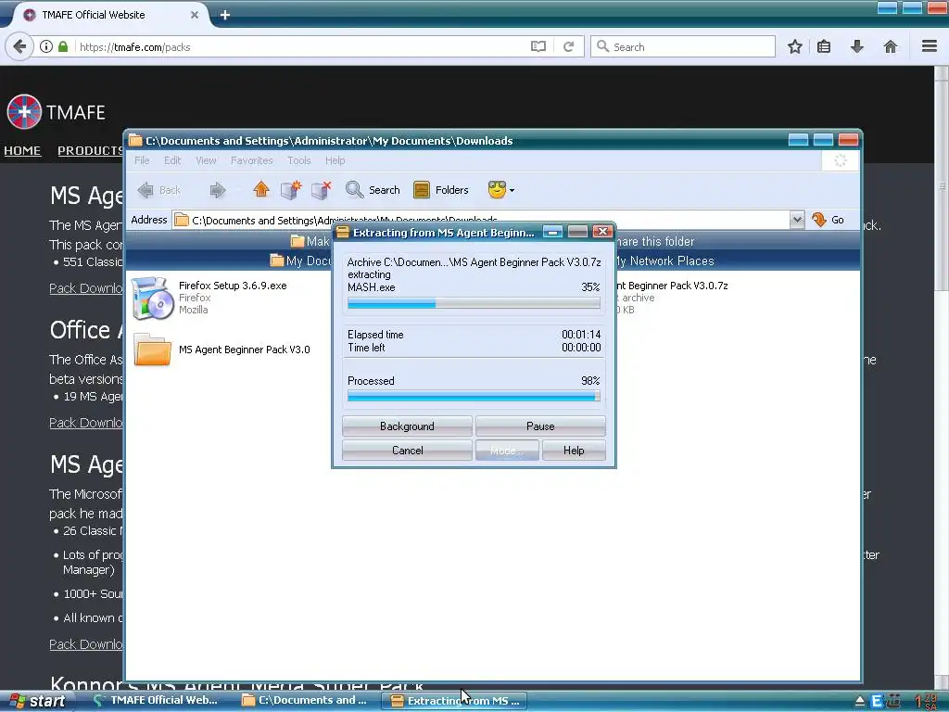Switch to Extracting from MS taskbar item
Image resolution: width=949 pixels, height=712 pixels.
tap(454, 701)
